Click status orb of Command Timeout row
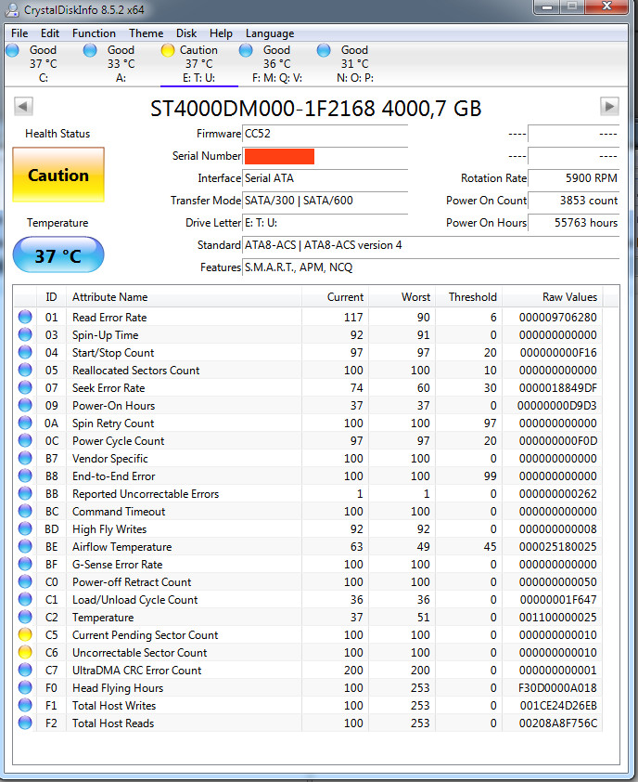The image size is (638, 782). click(x=25, y=511)
